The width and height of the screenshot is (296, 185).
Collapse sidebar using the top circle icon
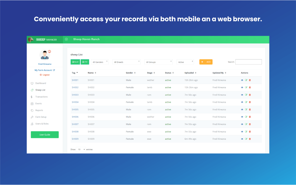coord(66,39)
